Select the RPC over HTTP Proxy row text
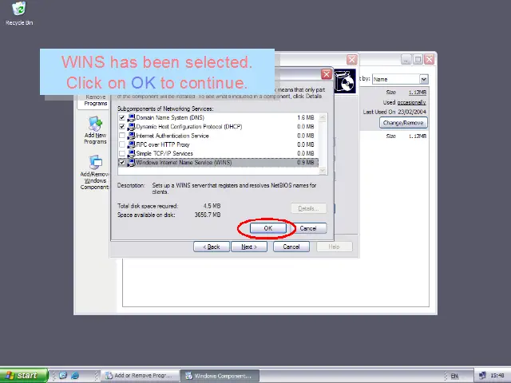Viewport: 511px width, 383px height. click(x=163, y=144)
